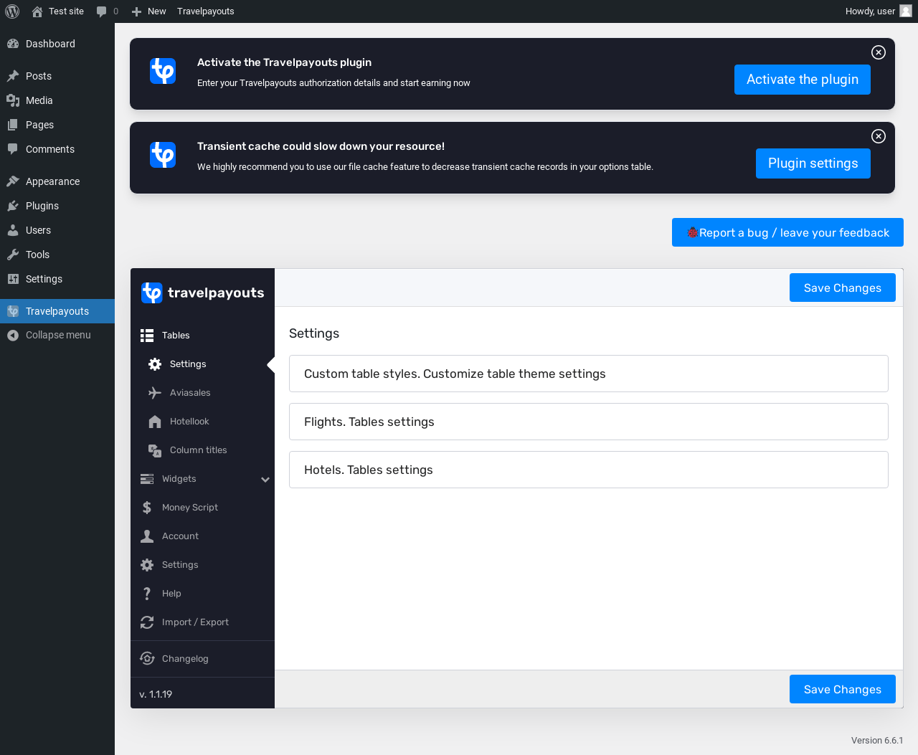Click the bottom Save Changes button
This screenshot has width=918, height=755.
point(843,689)
